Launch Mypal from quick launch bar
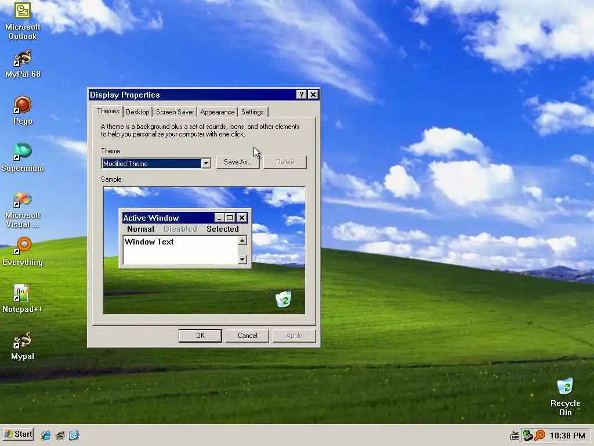Screen dimensions: 594x446 pyautogui.click(x=60, y=435)
